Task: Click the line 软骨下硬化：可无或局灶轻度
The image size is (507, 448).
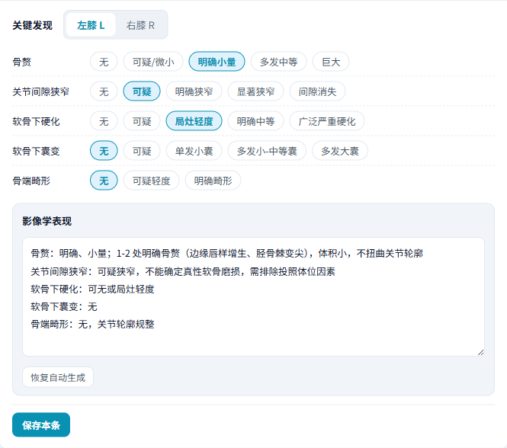Action: (92, 289)
